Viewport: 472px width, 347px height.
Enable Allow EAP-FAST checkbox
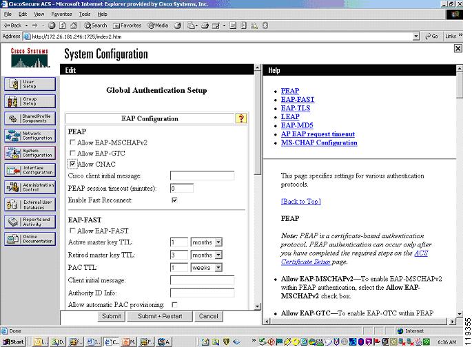coord(72,231)
